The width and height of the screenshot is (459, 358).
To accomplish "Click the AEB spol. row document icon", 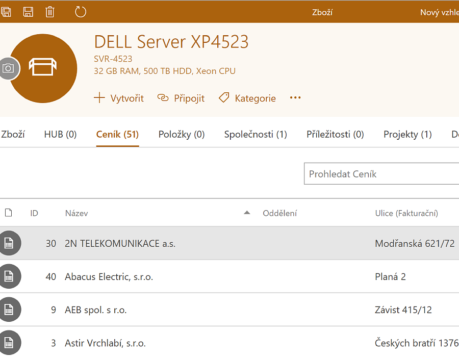I will pyautogui.click(x=9, y=309).
